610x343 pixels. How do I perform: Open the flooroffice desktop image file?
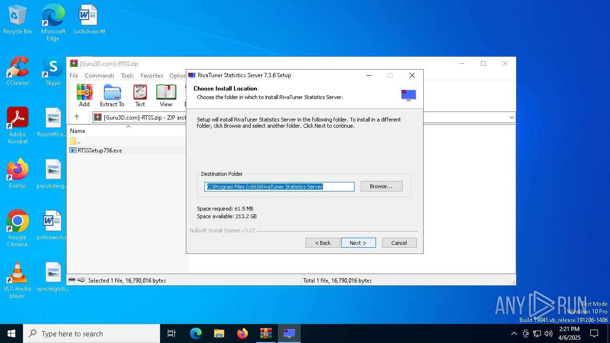point(53,122)
